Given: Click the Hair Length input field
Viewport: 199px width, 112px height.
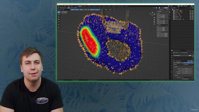Looking at the screenshot, I should (x=187, y=72).
